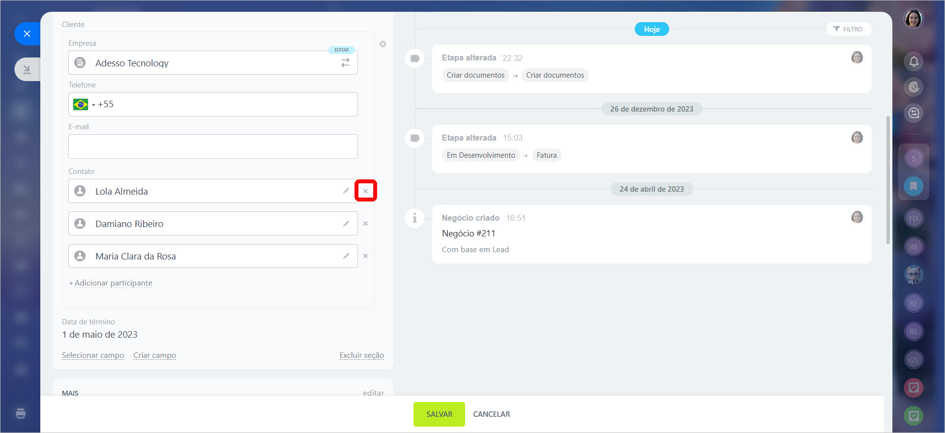Click the Com base em Lead text
This screenshot has height=433, width=945.
[475, 250]
